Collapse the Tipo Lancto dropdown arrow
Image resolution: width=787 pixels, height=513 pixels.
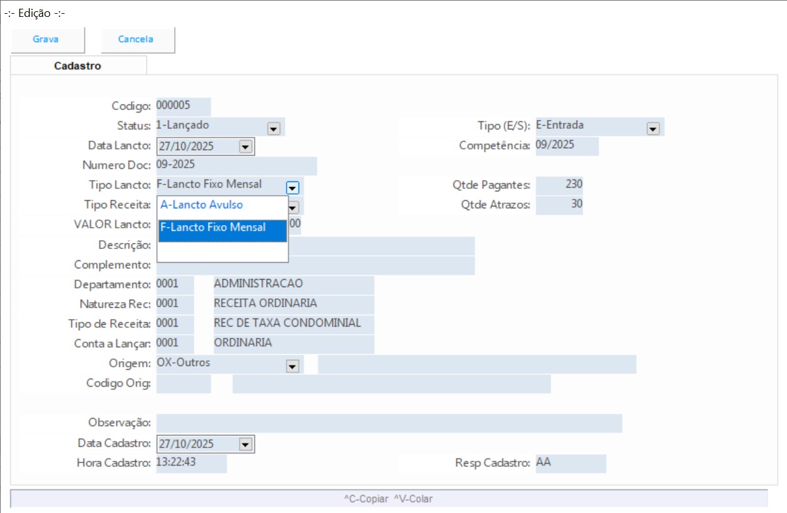[x=292, y=187]
